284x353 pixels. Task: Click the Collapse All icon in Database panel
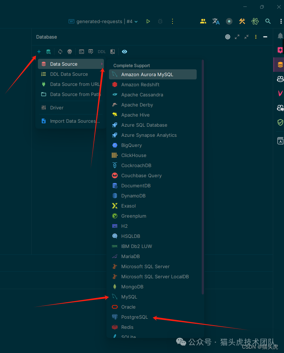[246, 37]
